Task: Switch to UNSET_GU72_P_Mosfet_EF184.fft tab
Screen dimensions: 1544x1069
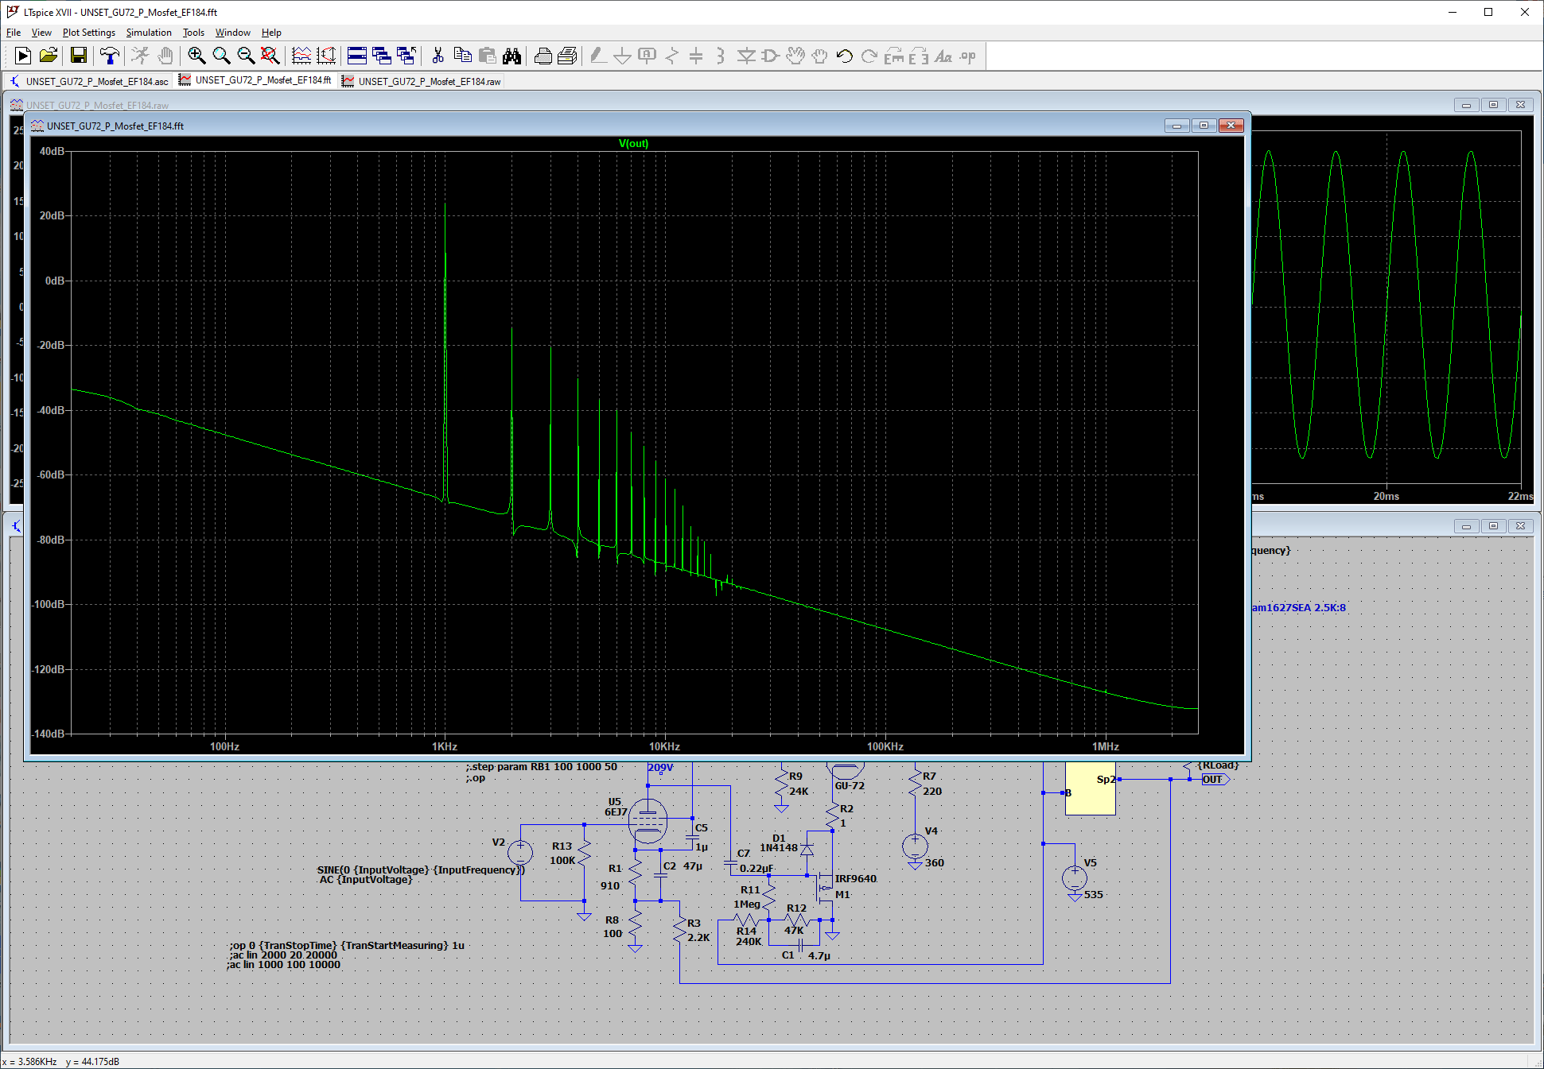Action: 256,80
